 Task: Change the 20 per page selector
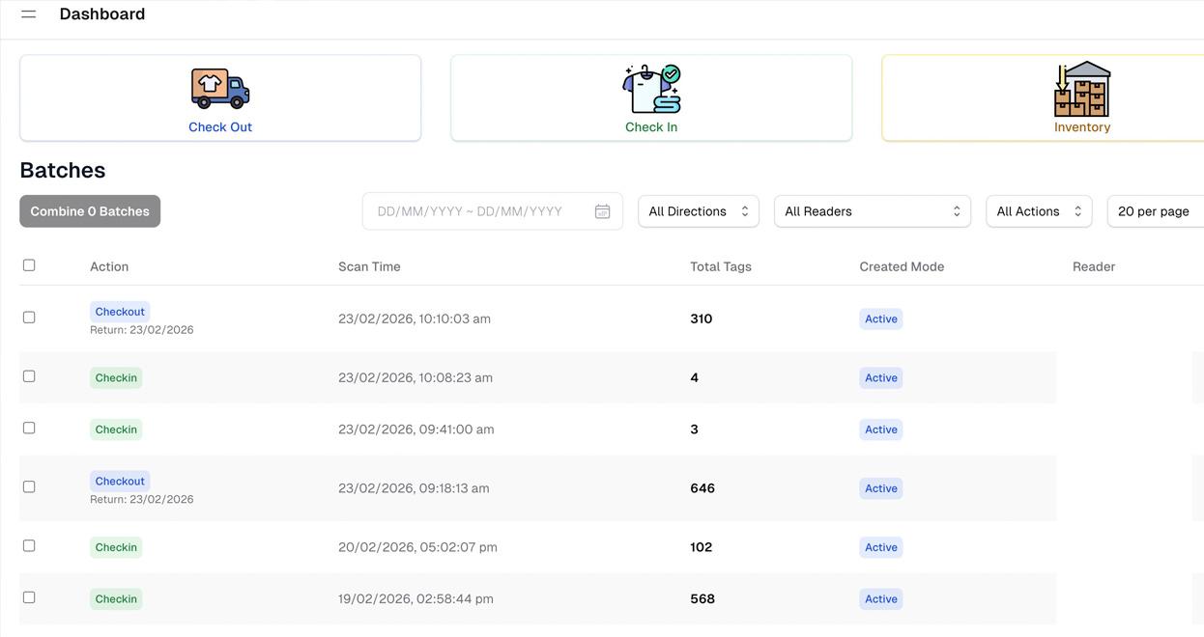(1155, 211)
